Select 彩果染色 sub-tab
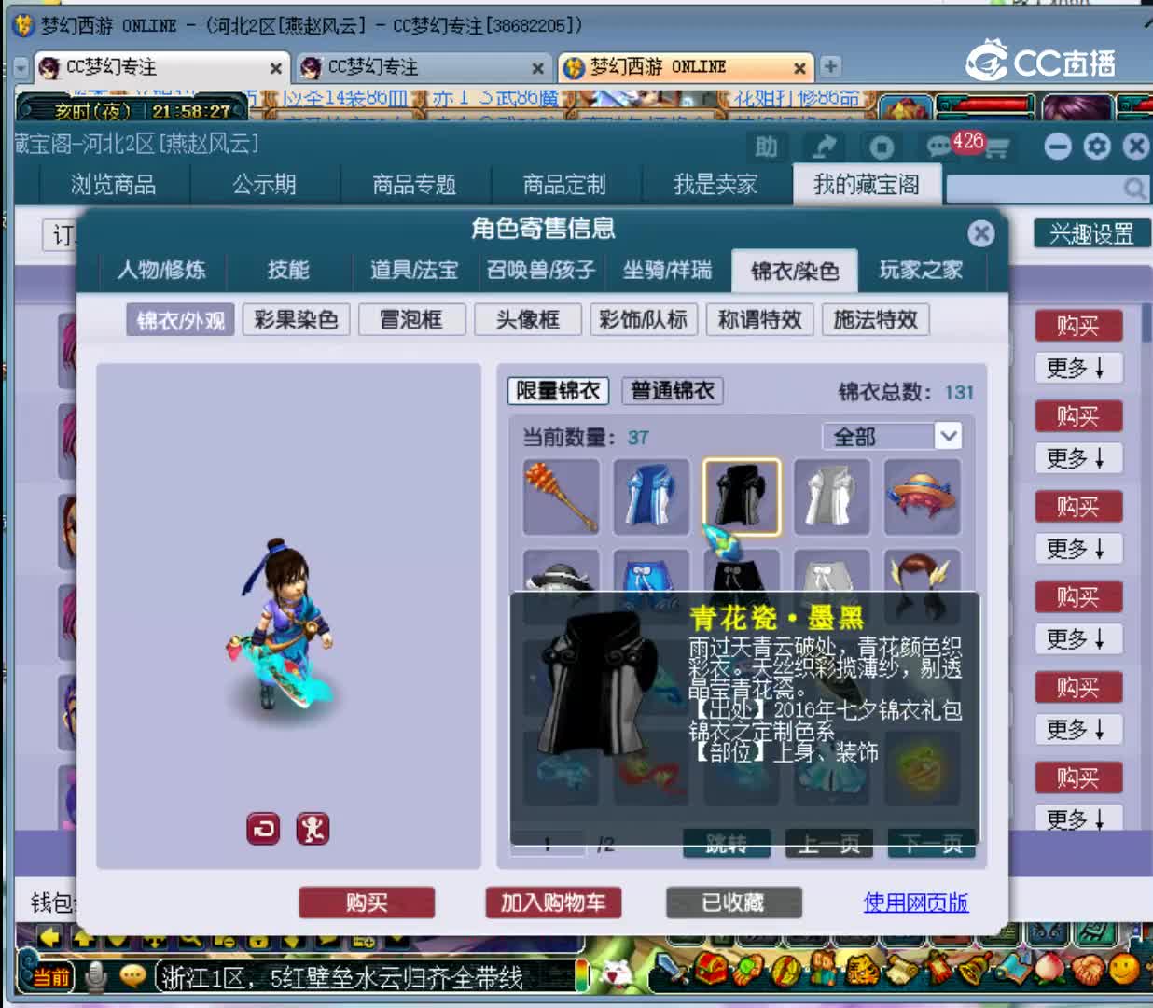This screenshot has height=1008, width=1153. tap(296, 320)
